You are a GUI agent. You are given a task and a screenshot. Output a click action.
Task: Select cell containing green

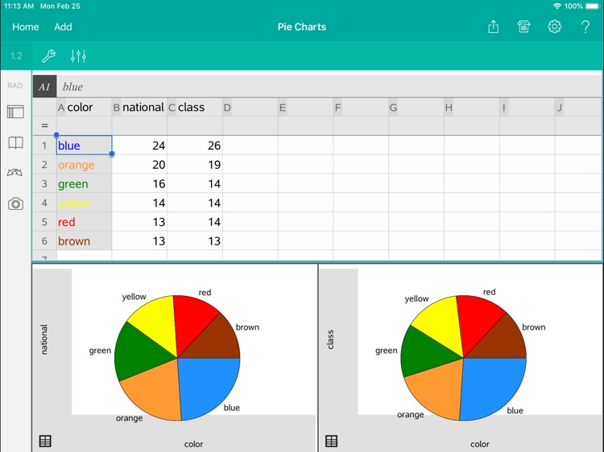84,183
